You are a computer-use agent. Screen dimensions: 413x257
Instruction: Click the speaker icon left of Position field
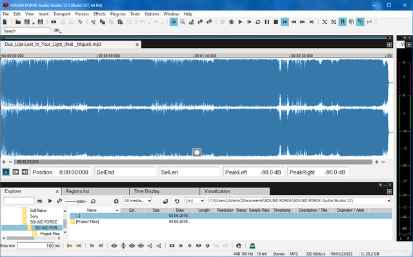[x=25, y=172]
